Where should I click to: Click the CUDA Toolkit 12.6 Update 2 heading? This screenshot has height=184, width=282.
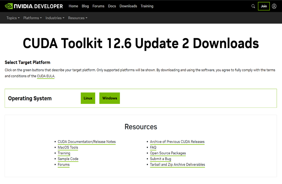[141, 44]
